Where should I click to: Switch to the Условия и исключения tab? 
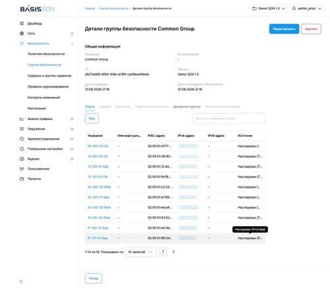pyautogui.click(x=222, y=107)
